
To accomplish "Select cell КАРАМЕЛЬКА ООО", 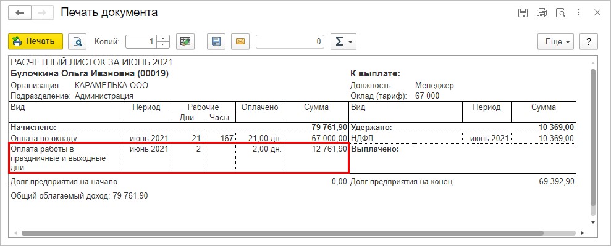I will 111,86.
